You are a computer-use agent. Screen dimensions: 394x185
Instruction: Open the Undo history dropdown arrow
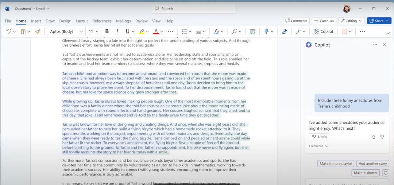[x=14, y=32]
